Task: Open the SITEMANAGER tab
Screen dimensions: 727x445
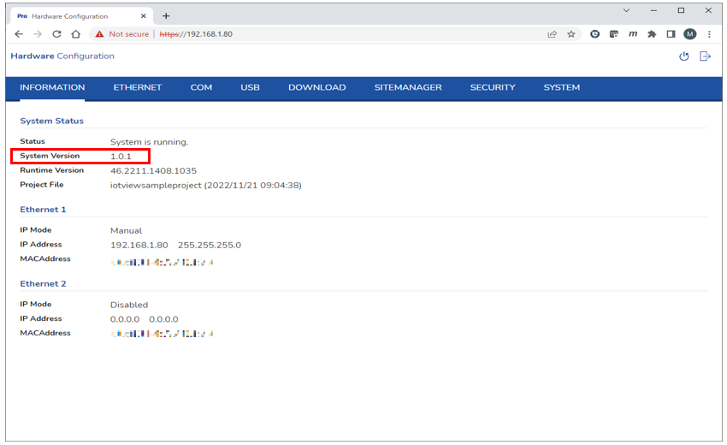Action: (408, 87)
